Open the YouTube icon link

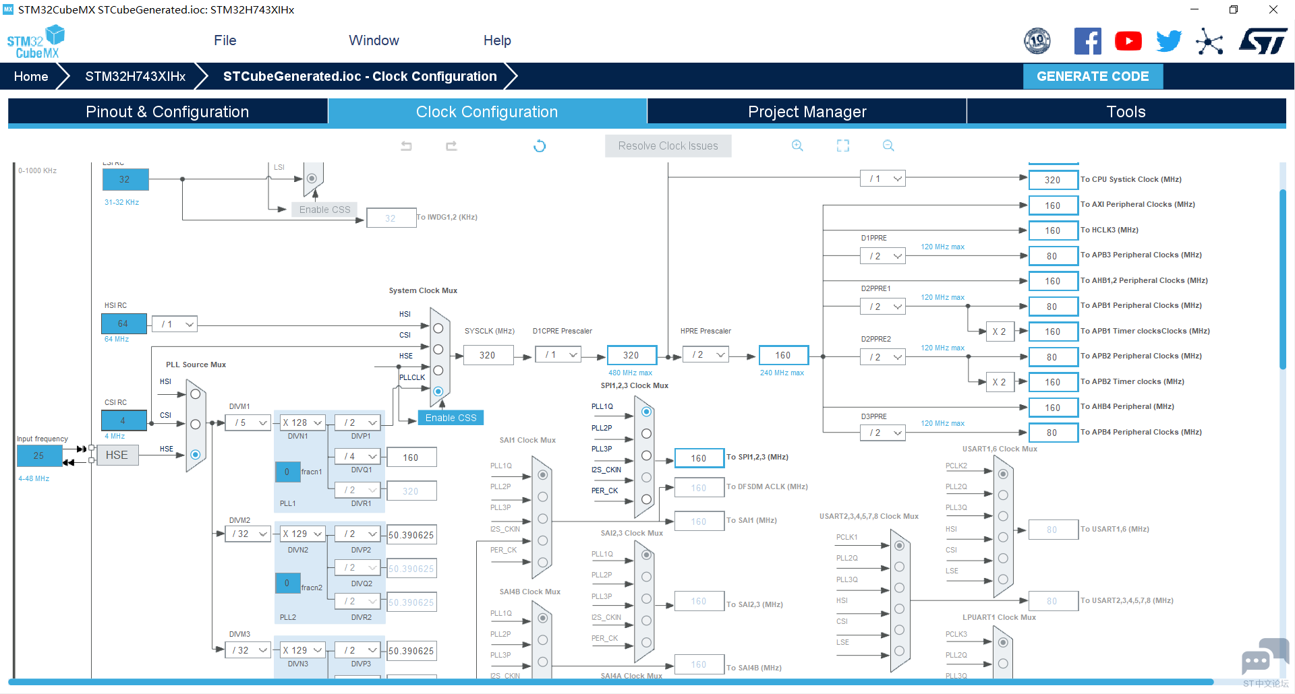coord(1128,41)
